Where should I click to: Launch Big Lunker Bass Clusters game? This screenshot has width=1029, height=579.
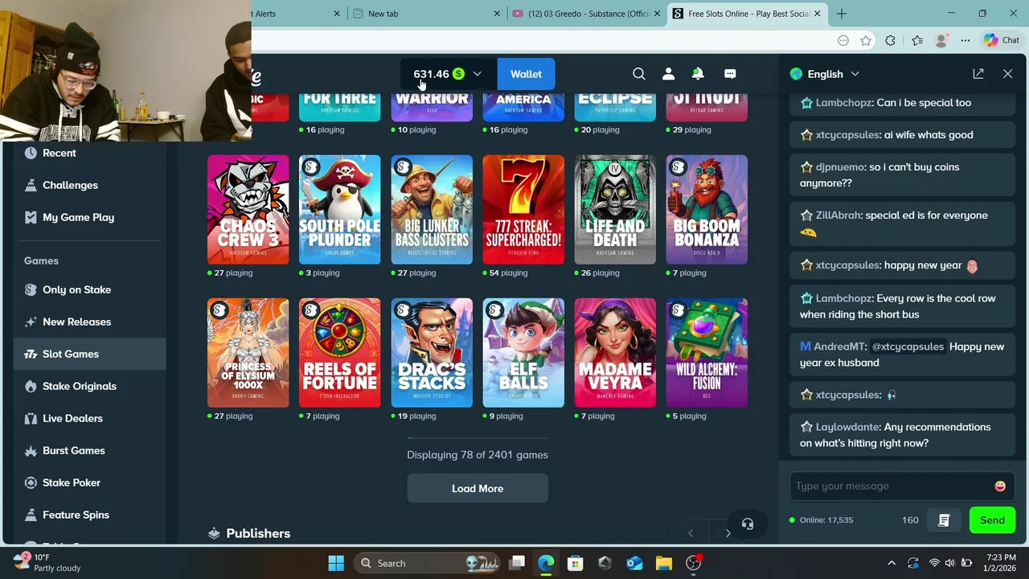point(432,209)
